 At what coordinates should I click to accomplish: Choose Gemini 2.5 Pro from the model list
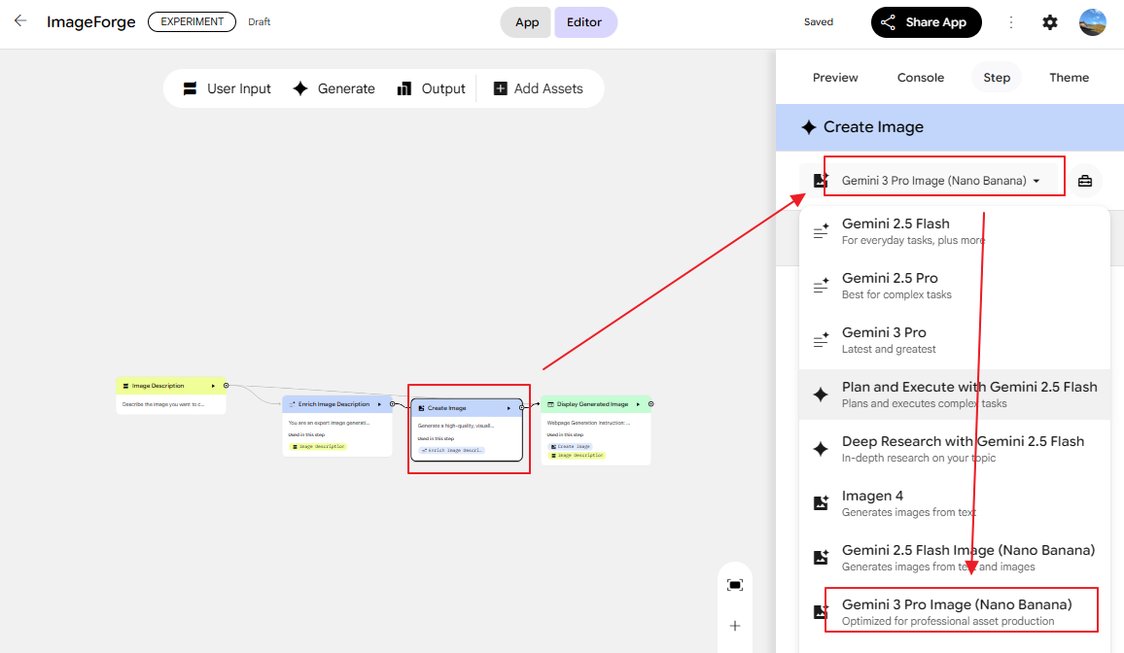pyautogui.click(x=955, y=286)
